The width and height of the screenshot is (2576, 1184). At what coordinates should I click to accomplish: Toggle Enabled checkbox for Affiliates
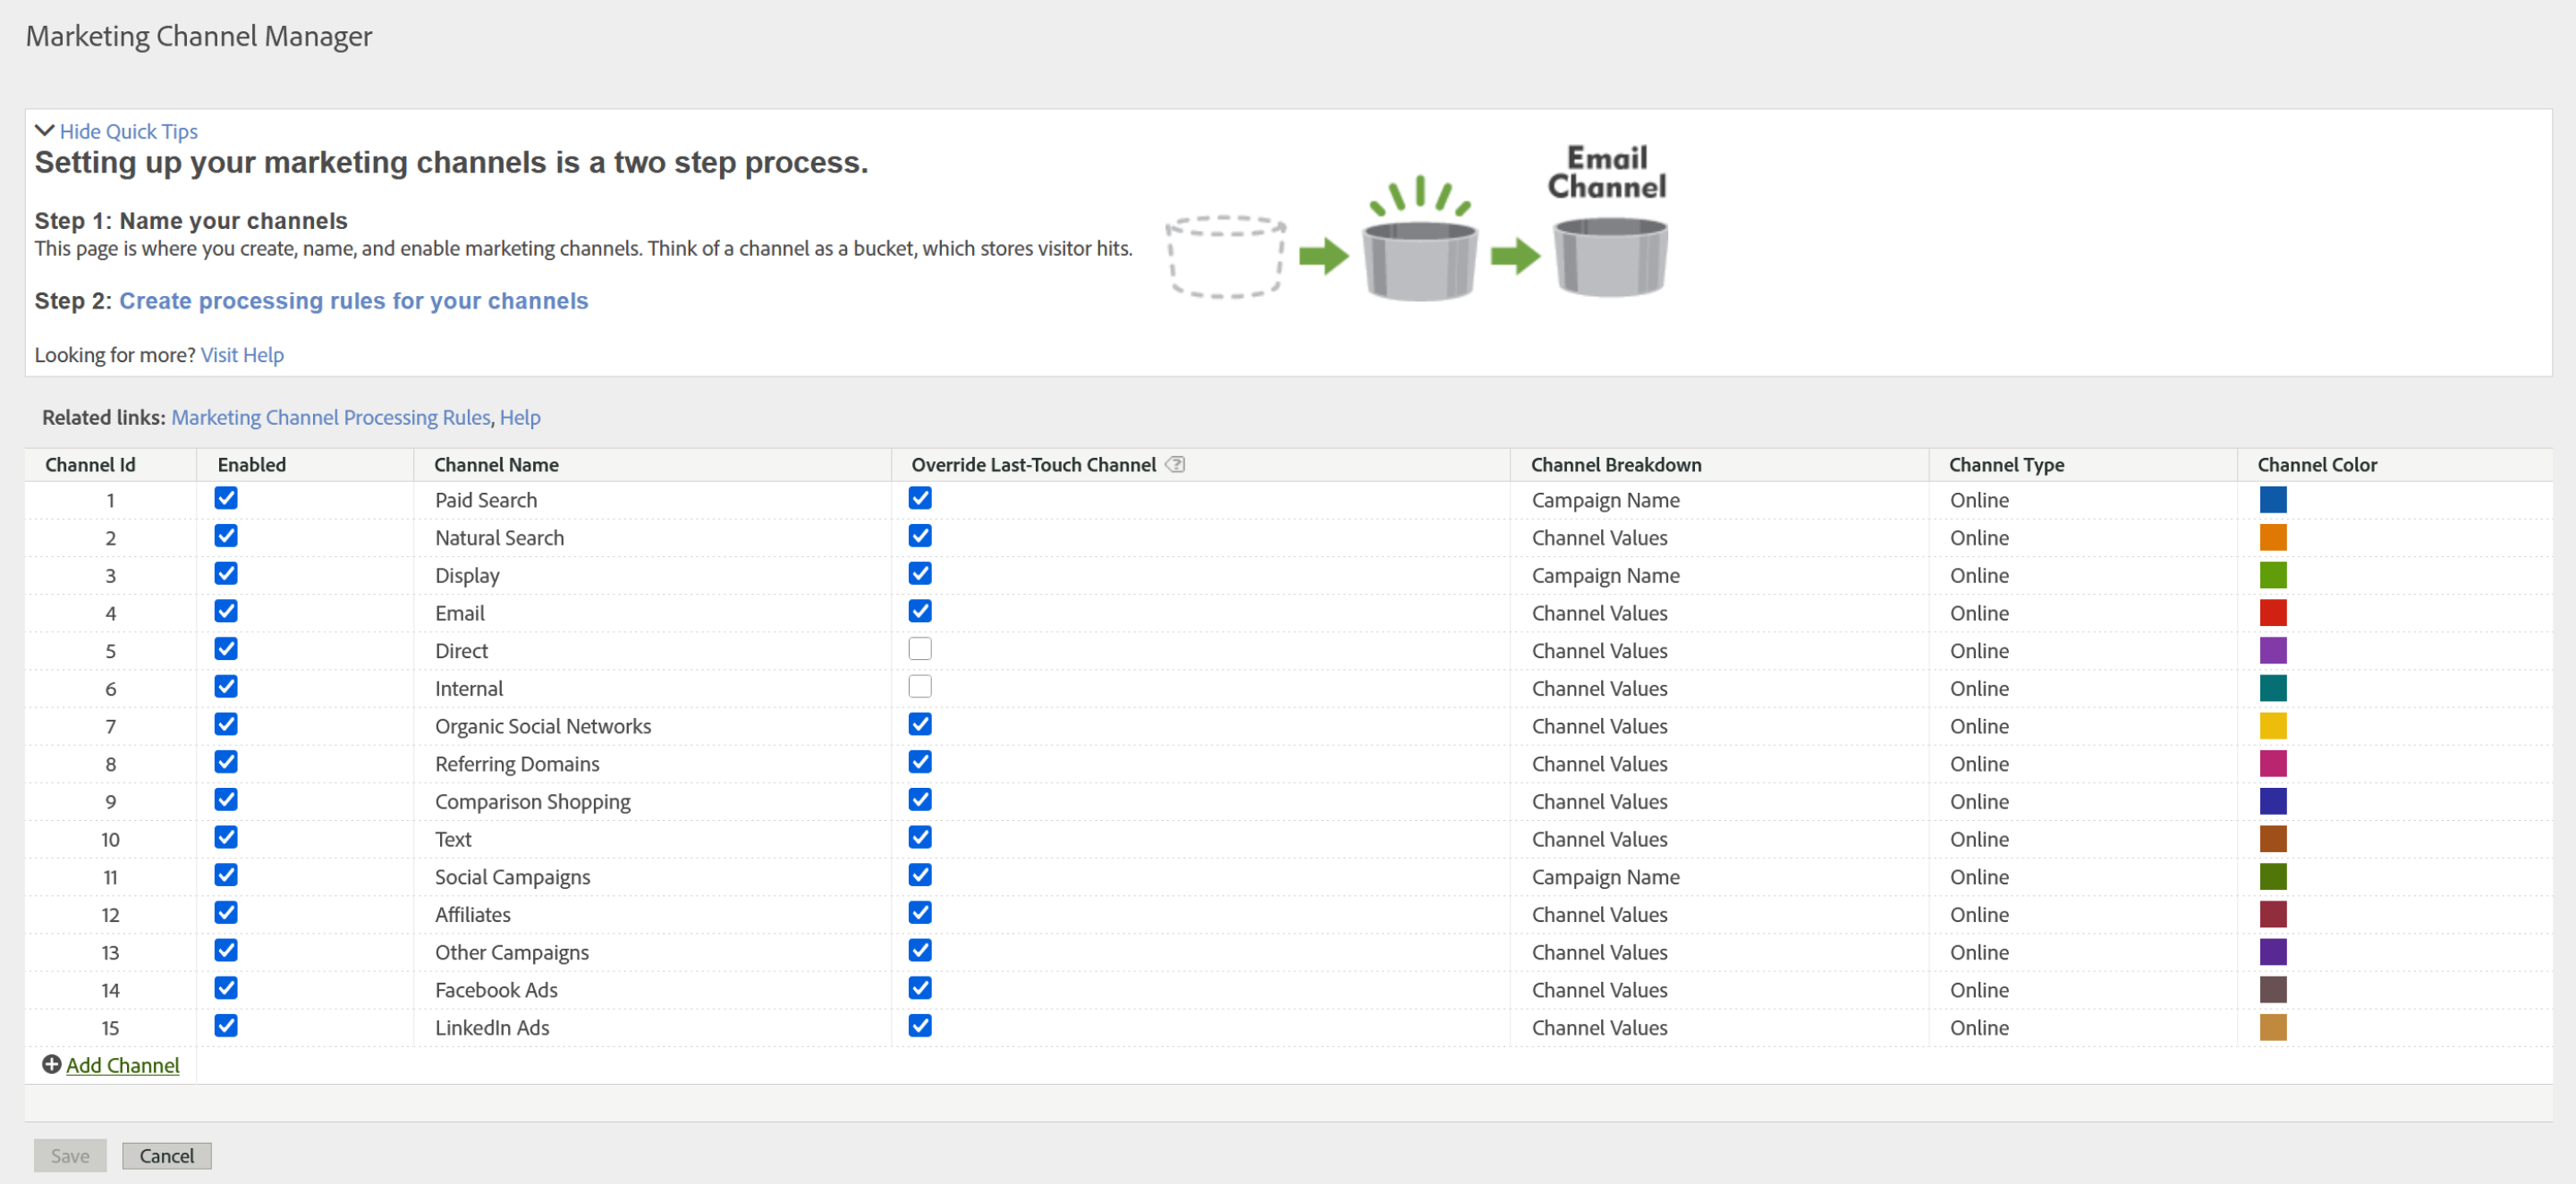[x=226, y=913]
